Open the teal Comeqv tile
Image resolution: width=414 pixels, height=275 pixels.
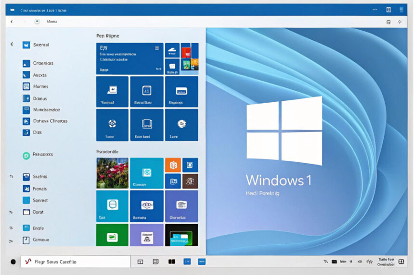point(146,173)
